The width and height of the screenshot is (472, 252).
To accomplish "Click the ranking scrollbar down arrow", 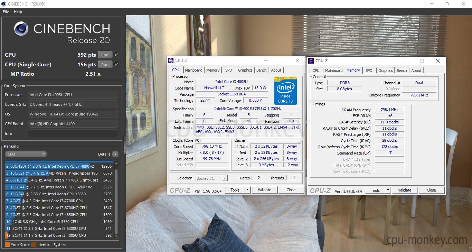I will [116, 236].
